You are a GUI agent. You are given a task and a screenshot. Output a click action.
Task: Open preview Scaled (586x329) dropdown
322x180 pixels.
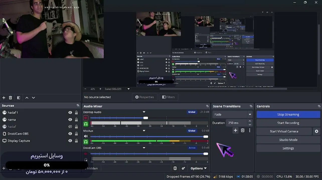[129, 89]
